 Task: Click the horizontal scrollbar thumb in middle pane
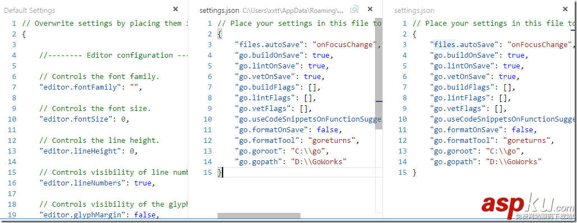click(x=259, y=216)
